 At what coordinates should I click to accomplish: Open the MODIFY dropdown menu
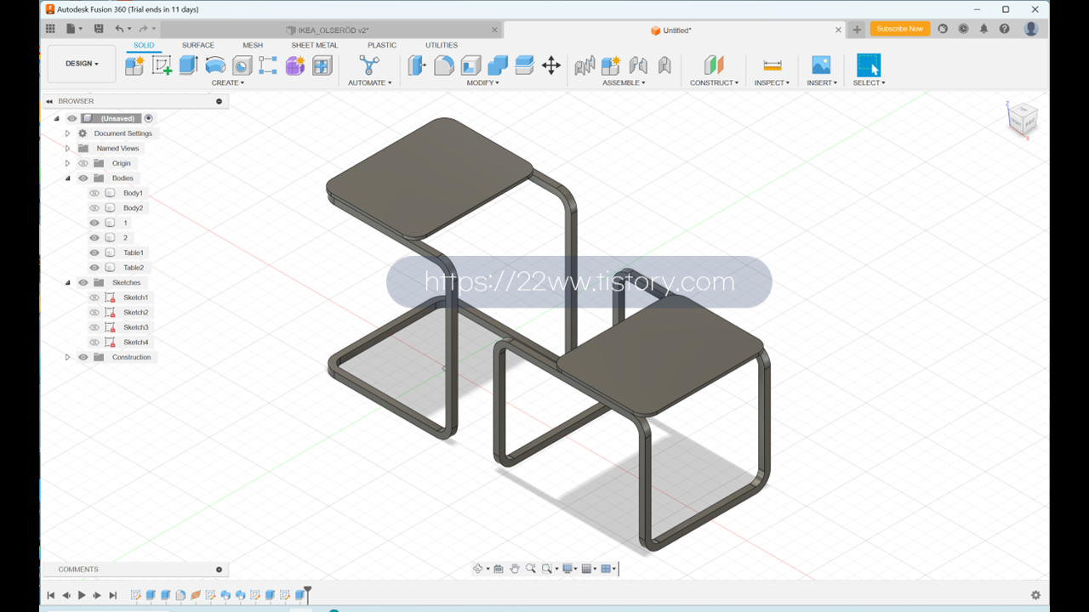[483, 82]
